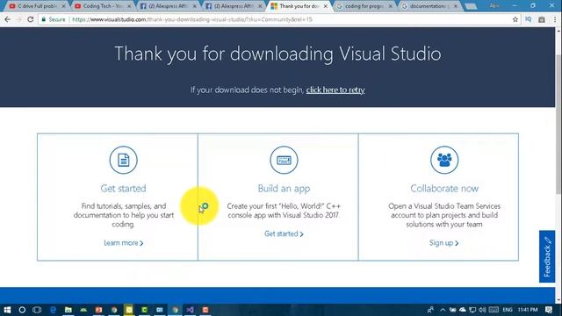562x316 pixels.
Task: Click the OneDrive cloud tray icon
Action: [x=463, y=310]
